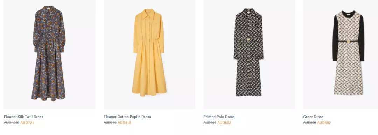This screenshot has width=378, height=135.
Task: Click the crossed-out AUD740 original price
Action: (110, 123)
